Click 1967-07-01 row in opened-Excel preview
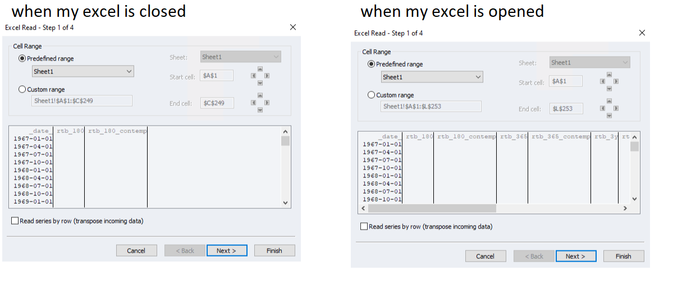This screenshot has width=673, height=284. [382, 159]
